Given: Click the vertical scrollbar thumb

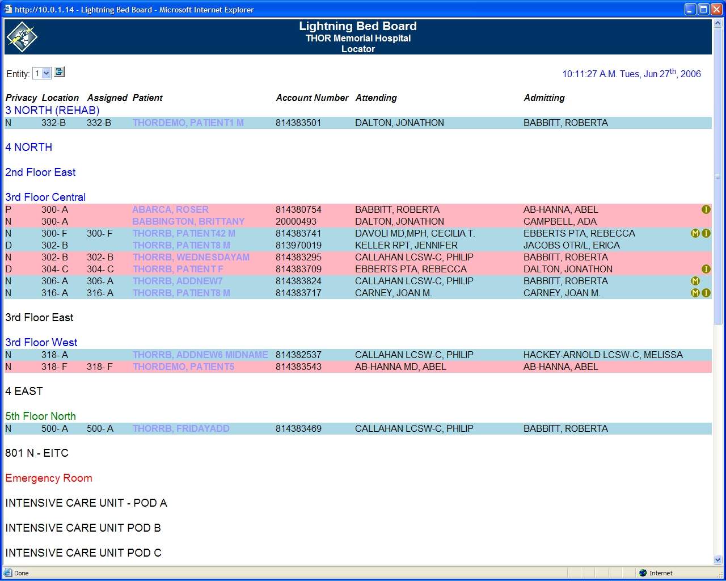Looking at the screenshot, I should point(717,176).
